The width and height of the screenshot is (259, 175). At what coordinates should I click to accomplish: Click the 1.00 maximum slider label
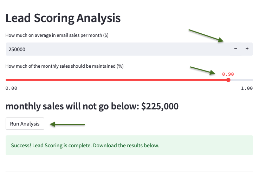point(247,88)
